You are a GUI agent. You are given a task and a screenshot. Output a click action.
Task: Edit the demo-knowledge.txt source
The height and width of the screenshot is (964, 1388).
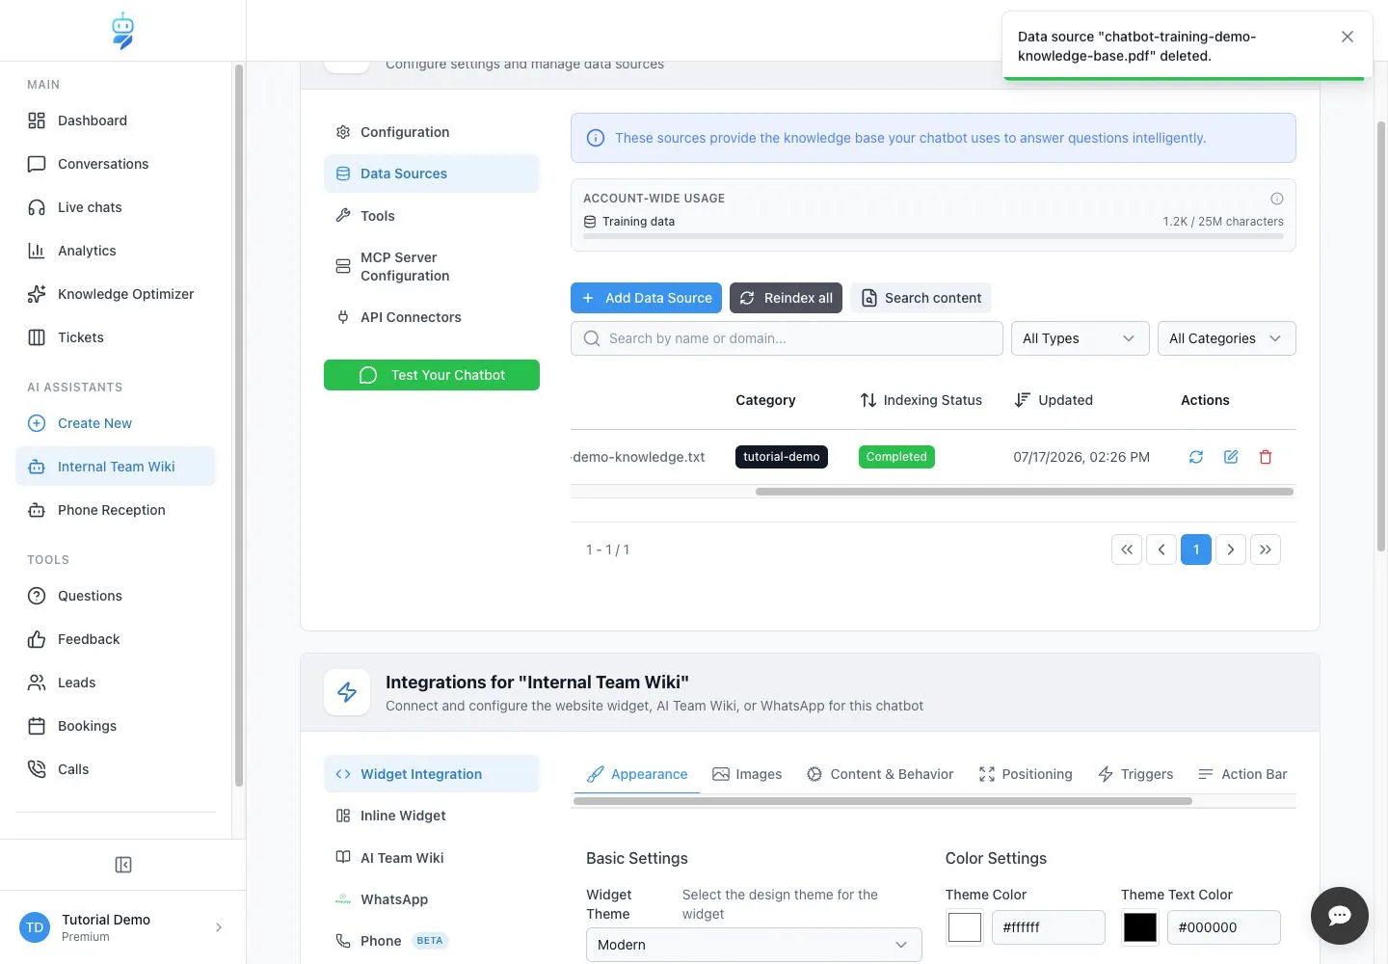(1231, 457)
